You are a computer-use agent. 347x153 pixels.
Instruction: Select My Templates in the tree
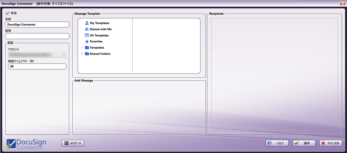pos(99,23)
